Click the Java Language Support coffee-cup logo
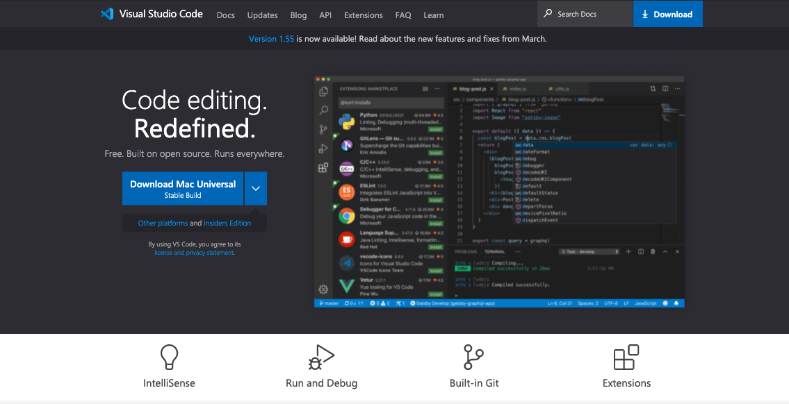Viewport: 789px width, 404px height. click(x=347, y=239)
